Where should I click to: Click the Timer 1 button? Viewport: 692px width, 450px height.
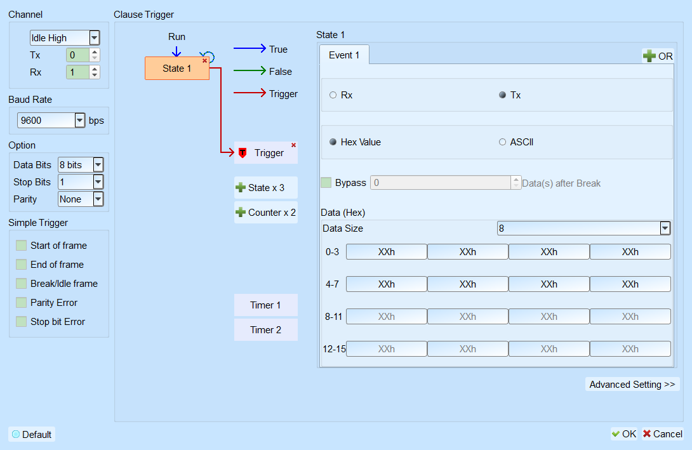click(x=265, y=305)
